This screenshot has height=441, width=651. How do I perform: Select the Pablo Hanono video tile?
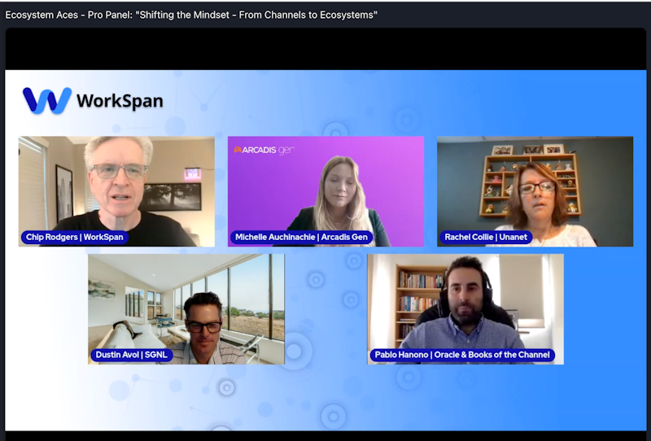(x=465, y=309)
